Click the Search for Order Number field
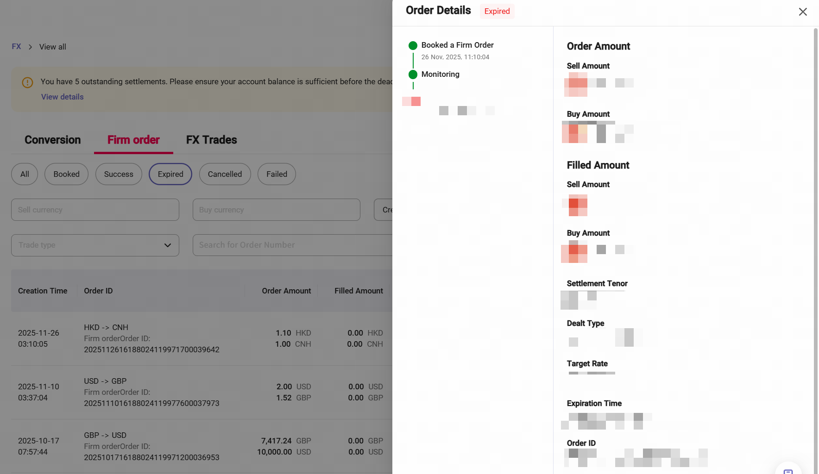819x474 pixels. [x=293, y=245]
